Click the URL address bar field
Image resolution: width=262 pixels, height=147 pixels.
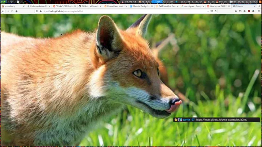pos(119,11)
